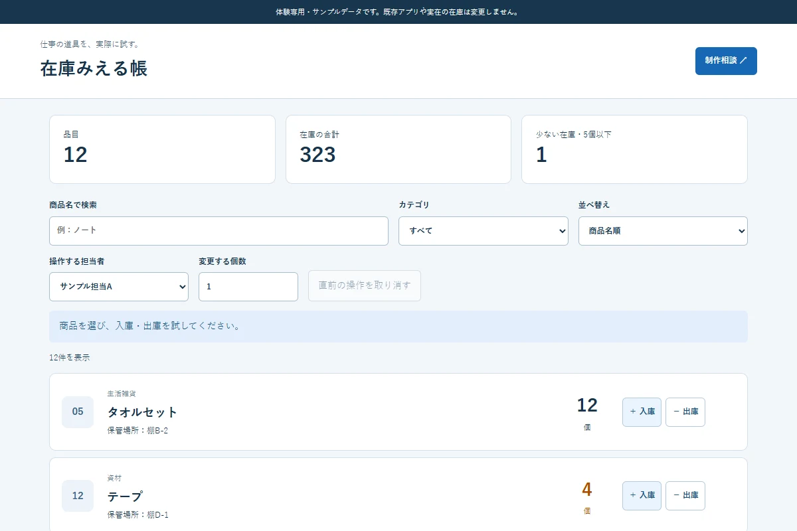Add stock with 入庫 for テープ
797x531 pixels.
pos(642,496)
